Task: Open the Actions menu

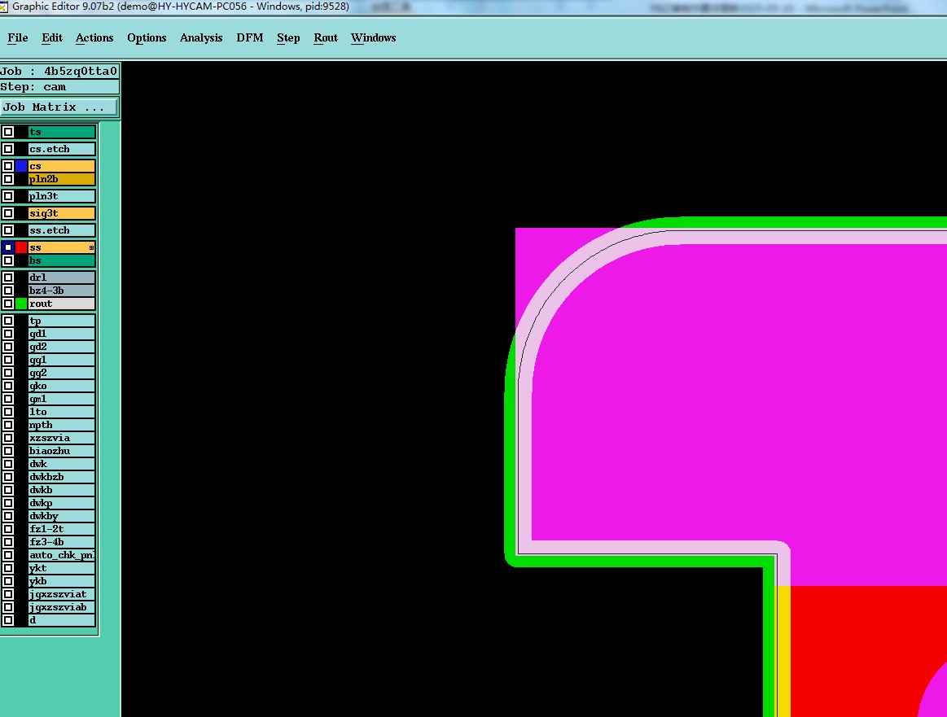Action: point(94,37)
